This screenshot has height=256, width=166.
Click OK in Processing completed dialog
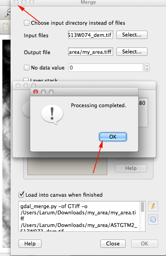(x=113, y=137)
